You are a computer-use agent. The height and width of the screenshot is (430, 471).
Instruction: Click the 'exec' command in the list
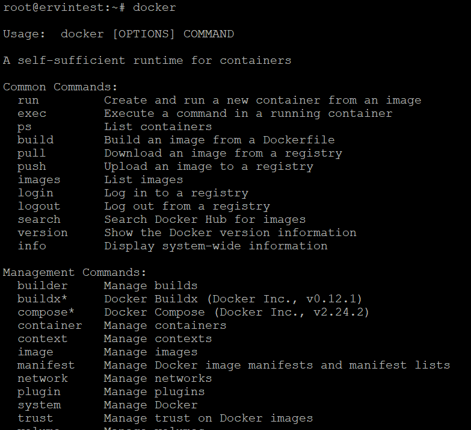pyautogui.click(x=32, y=114)
